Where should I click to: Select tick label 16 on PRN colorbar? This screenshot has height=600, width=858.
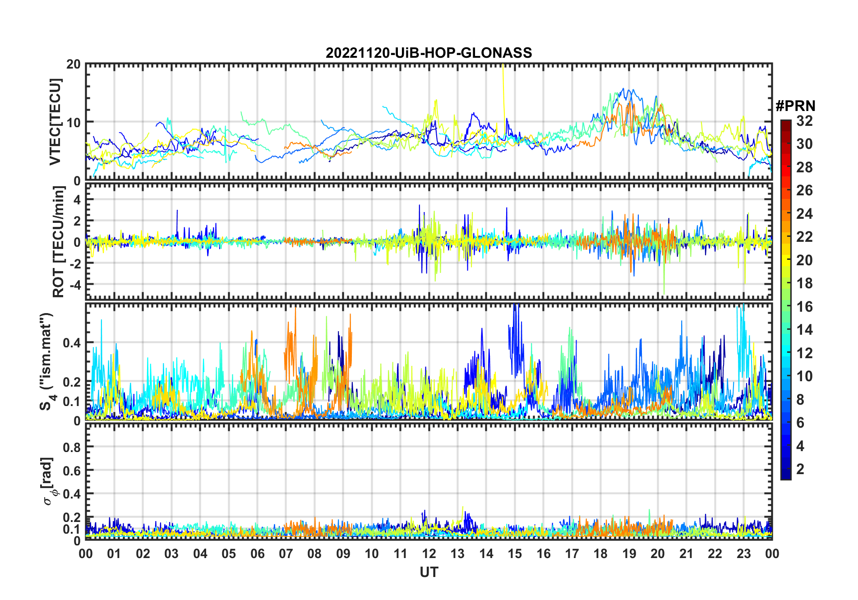804,307
